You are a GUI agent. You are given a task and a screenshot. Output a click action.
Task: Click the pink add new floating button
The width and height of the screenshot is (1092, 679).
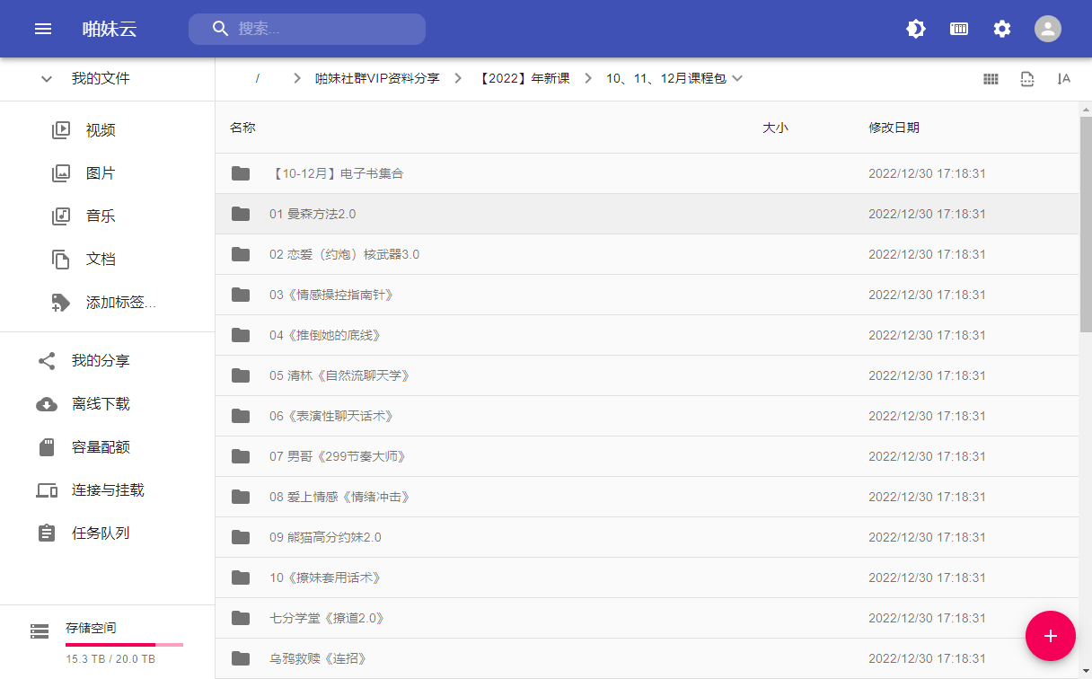coord(1050,636)
